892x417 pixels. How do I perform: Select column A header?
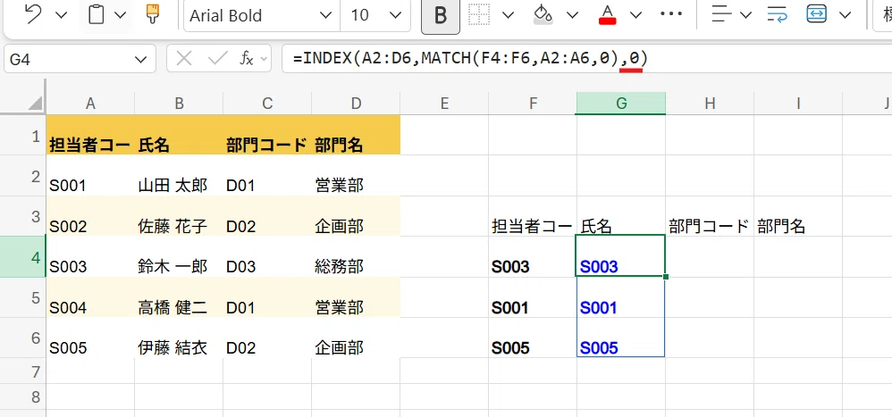90,104
